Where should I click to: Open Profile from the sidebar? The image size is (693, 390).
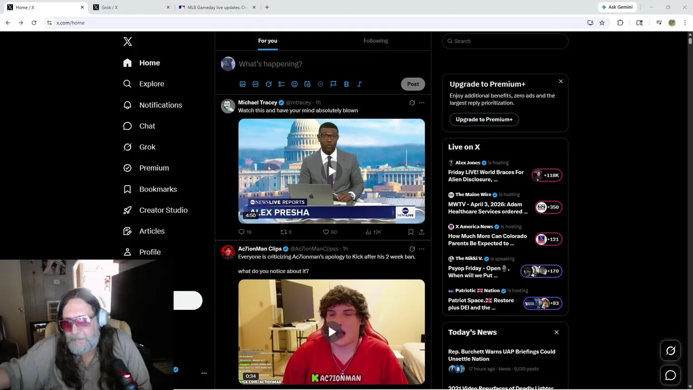(142, 252)
